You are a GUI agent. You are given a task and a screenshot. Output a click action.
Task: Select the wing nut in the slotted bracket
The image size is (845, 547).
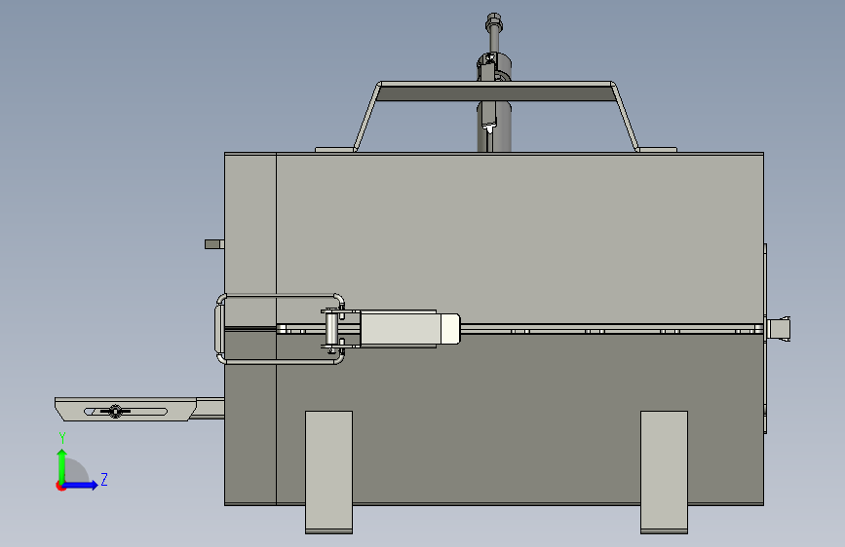(x=115, y=412)
